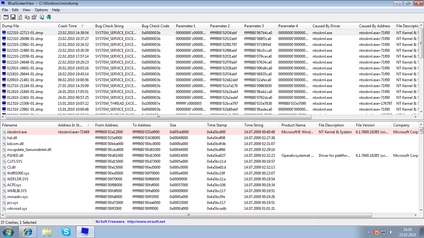The height and width of the screenshot is (238, 424).
Task: Open the nirsoft.net link in status bar
Action: [146, 222]
